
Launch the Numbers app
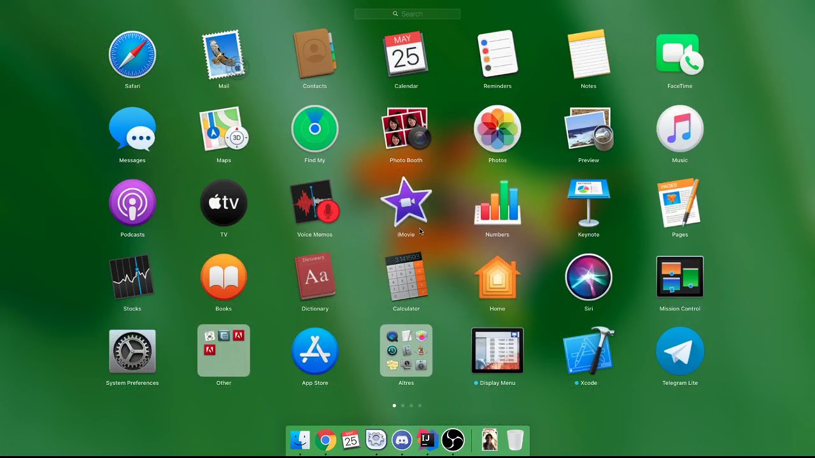tap(497, 204)
